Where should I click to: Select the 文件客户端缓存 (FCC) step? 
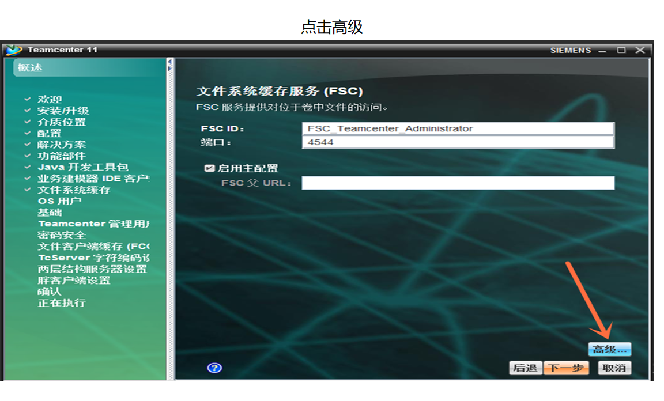click(93, 246)
